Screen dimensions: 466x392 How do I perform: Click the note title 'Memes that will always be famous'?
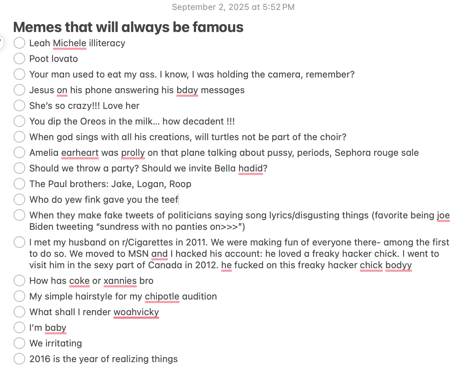pyautogui.click(x=128, y=27)
